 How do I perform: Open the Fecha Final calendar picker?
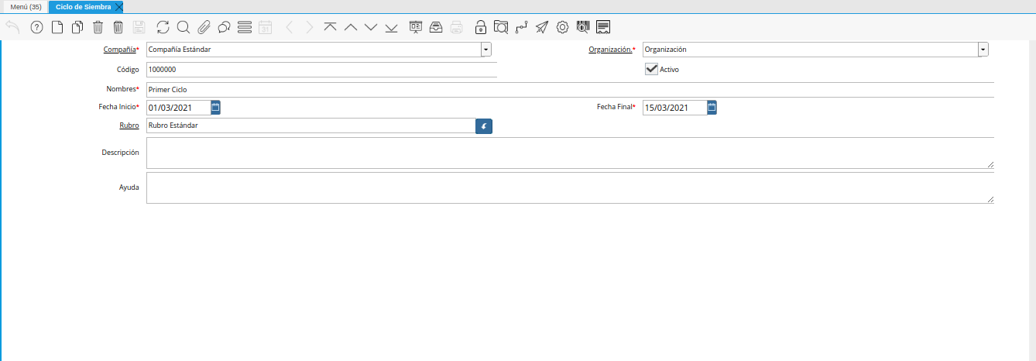(712, 107)
